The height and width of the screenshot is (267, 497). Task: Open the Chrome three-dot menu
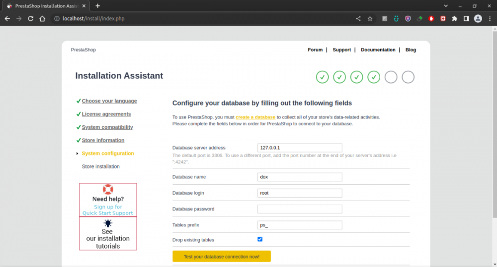point(490,19)
